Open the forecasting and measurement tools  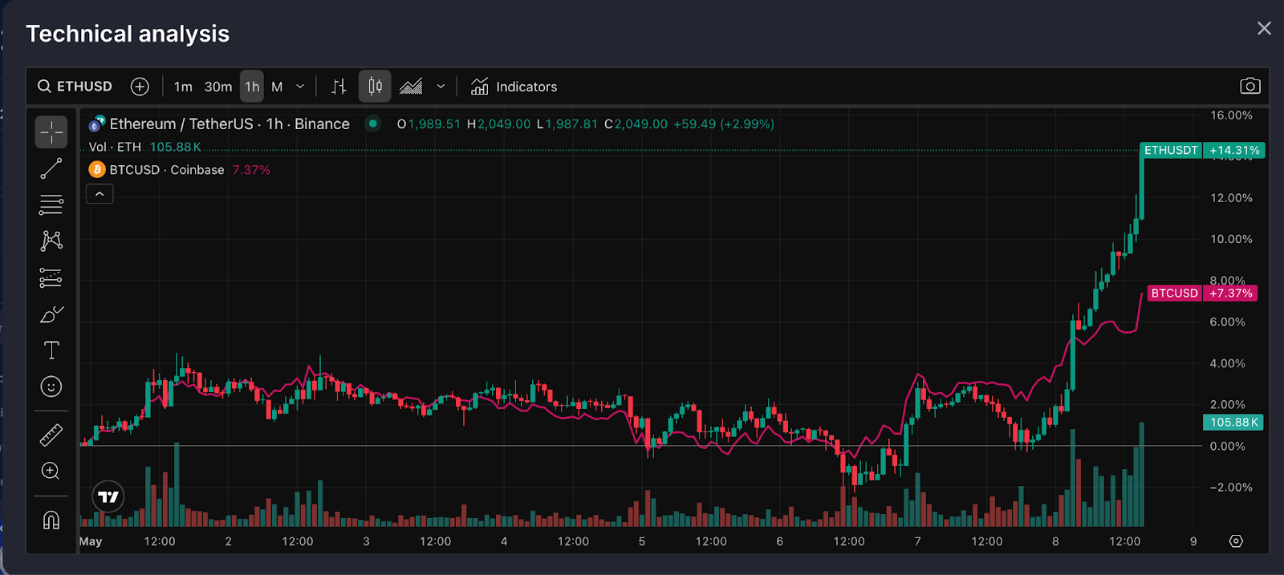51,277
